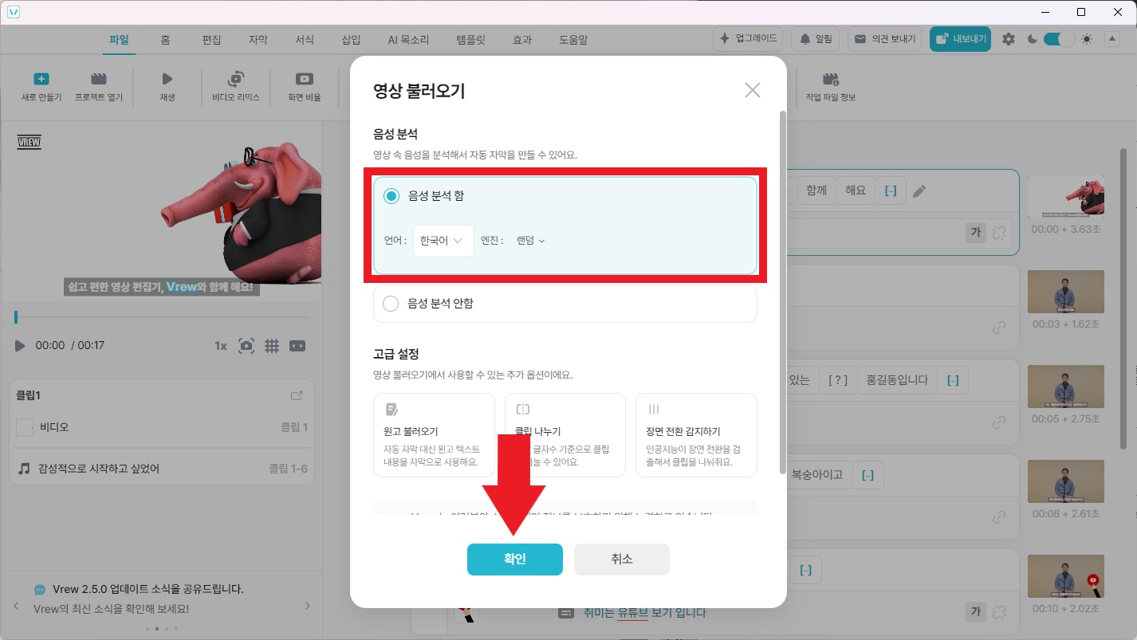Go to next news item

[x=308, y=607]
